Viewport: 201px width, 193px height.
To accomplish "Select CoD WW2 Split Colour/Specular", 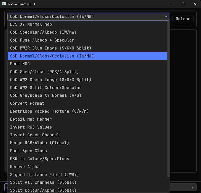I will click(88, 88).
